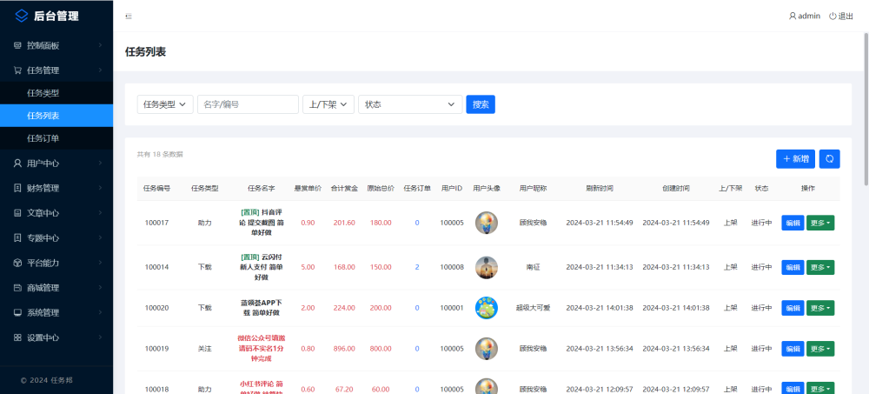Click the 控制面板 dashboard icon in sidebar
This screenshot has height=394, width=869.
pos(17,45)
